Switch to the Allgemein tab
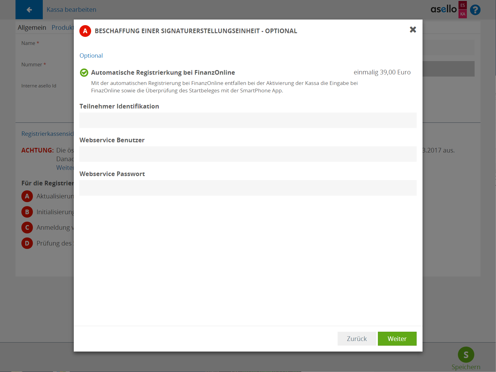This screenshot has width=496, height=372. tap(32, 28)
